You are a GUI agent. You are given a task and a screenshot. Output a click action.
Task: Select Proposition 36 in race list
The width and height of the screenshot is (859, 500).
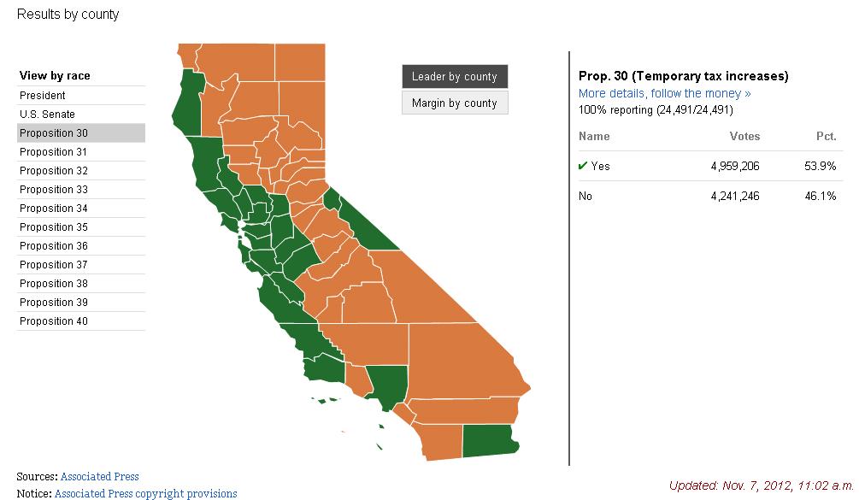(x=54, y=246)
